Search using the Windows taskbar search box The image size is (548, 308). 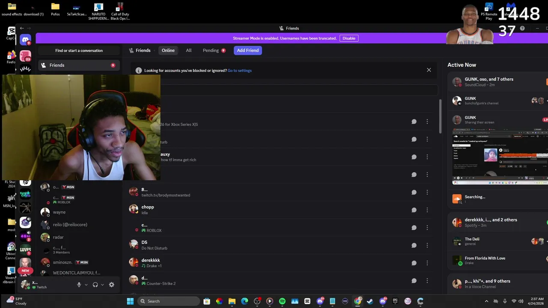(x=169, y=301)
